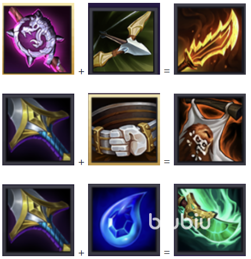The height and width of the screenshot is (259, 251).
Task: Click the recurve bow and arrow icon
Action: [124, 39]
